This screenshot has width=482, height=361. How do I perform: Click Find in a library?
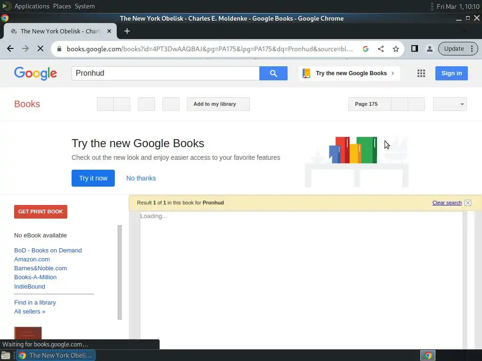(x=35, y=302)
